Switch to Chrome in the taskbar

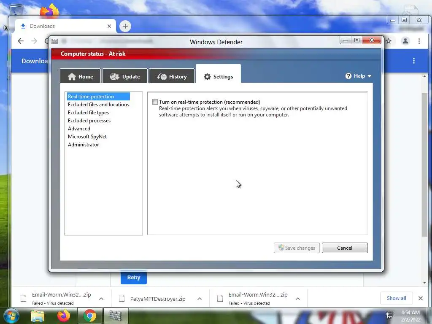[x=89, y=316]
